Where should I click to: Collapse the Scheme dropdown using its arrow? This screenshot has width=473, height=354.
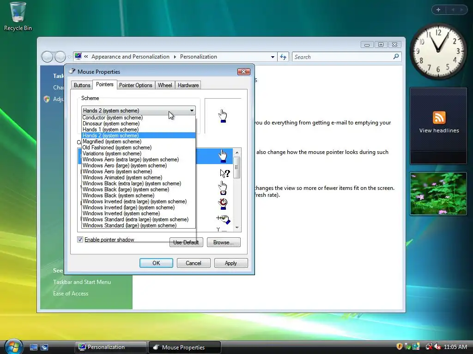[192, 111]
